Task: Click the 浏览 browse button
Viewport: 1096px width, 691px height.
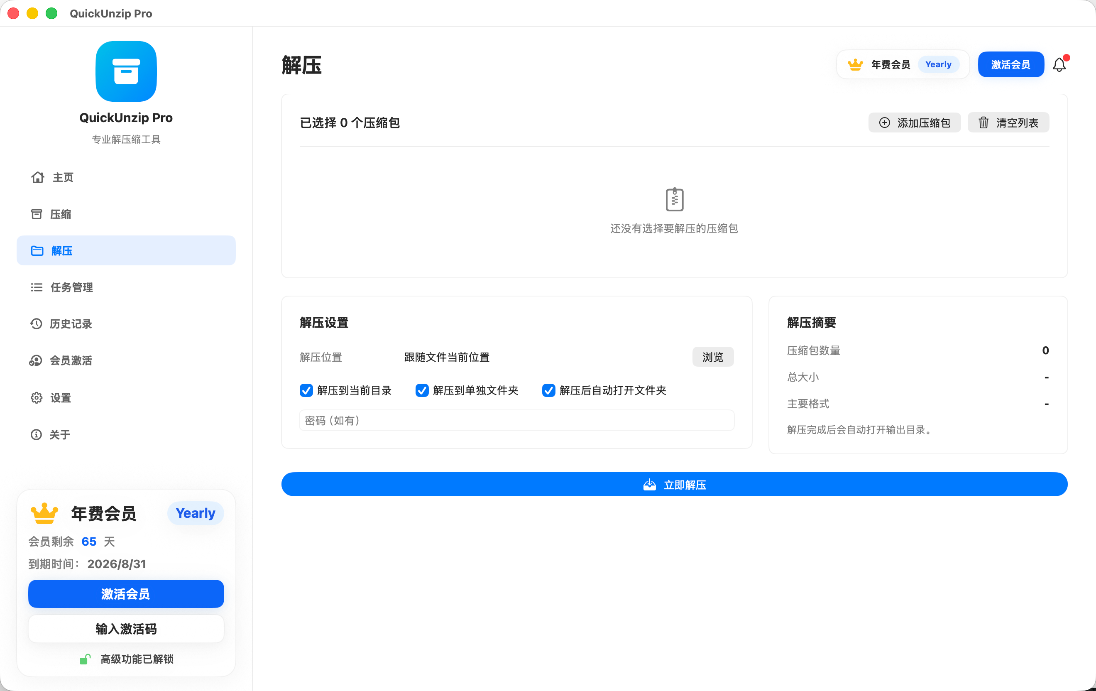Action: (x=713, y=357)
